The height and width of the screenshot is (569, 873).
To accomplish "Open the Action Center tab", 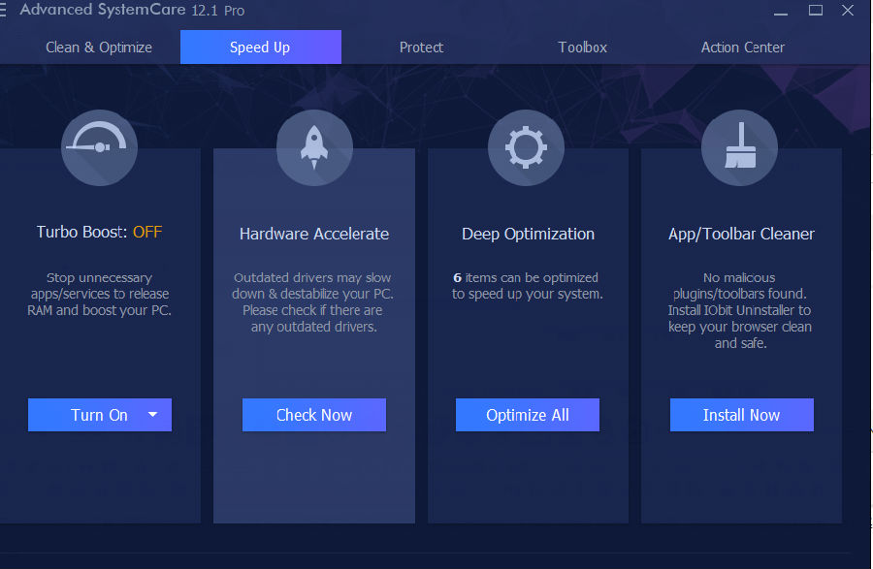I will tap(742, 47).
